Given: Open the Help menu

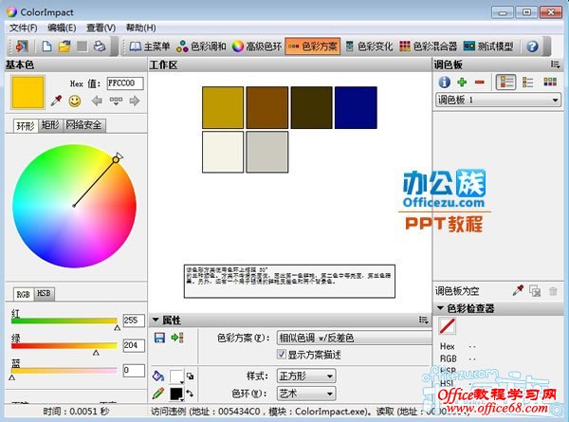Looking at the screenshot, I should pyautogui.click(x=140, y=28).
